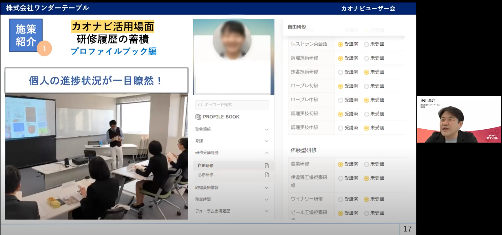Screen dimensions: 502x235
Task: Click the 調理実技初級 row label
Action: coord(304,114)
